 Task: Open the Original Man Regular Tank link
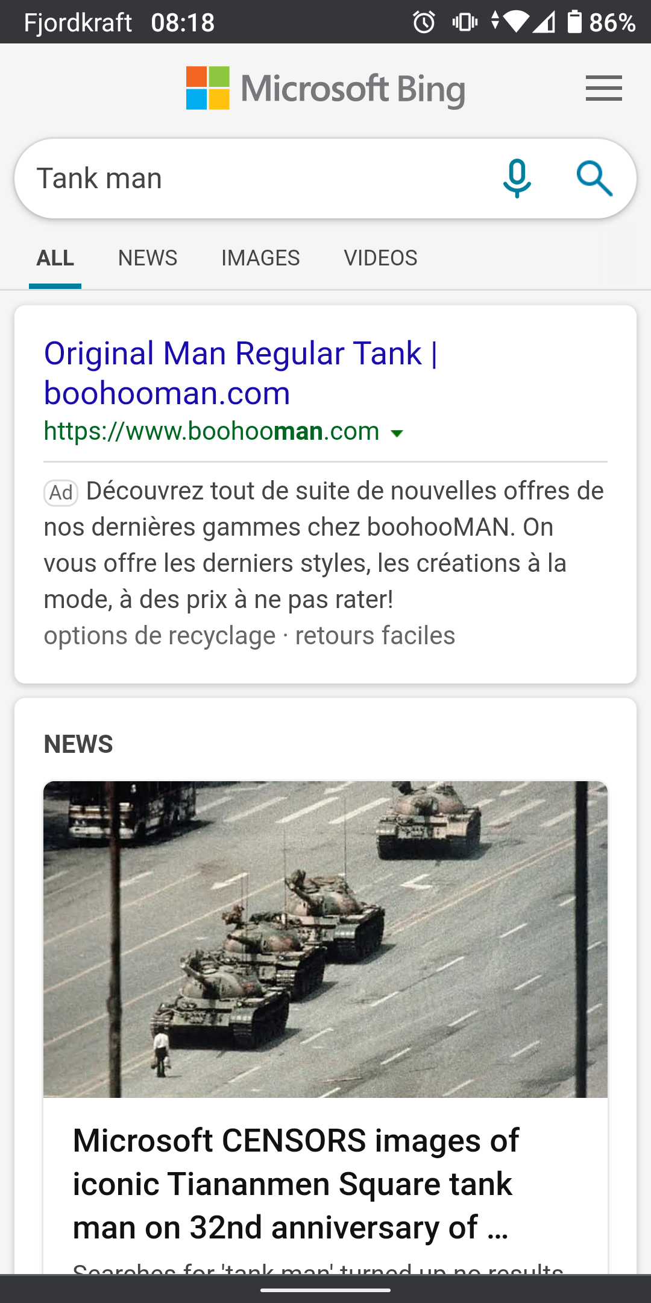pyautogui.click(x=241, y=373)
